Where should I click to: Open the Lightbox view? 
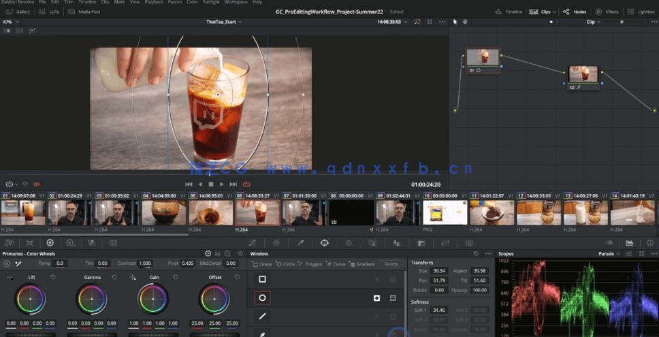click(641, 12)
